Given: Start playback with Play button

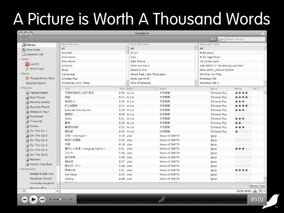Looking at the screenshot, I should [33, 199].
